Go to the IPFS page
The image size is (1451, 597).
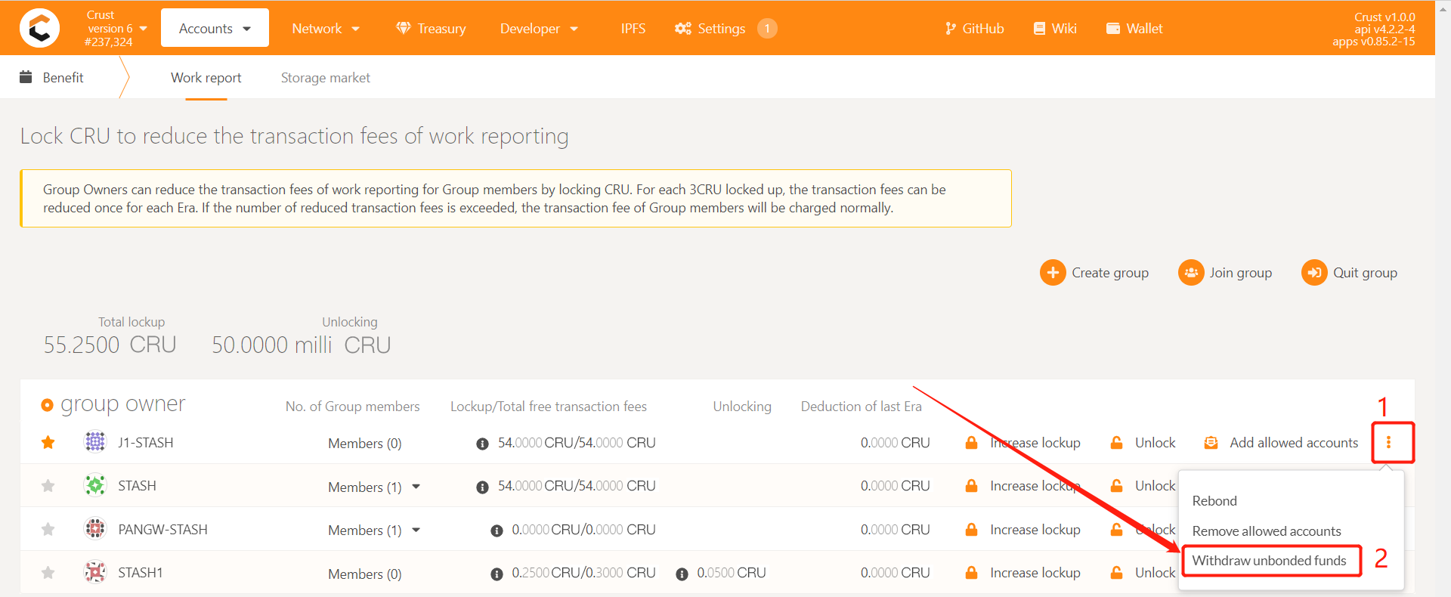(x=633, y=28)
